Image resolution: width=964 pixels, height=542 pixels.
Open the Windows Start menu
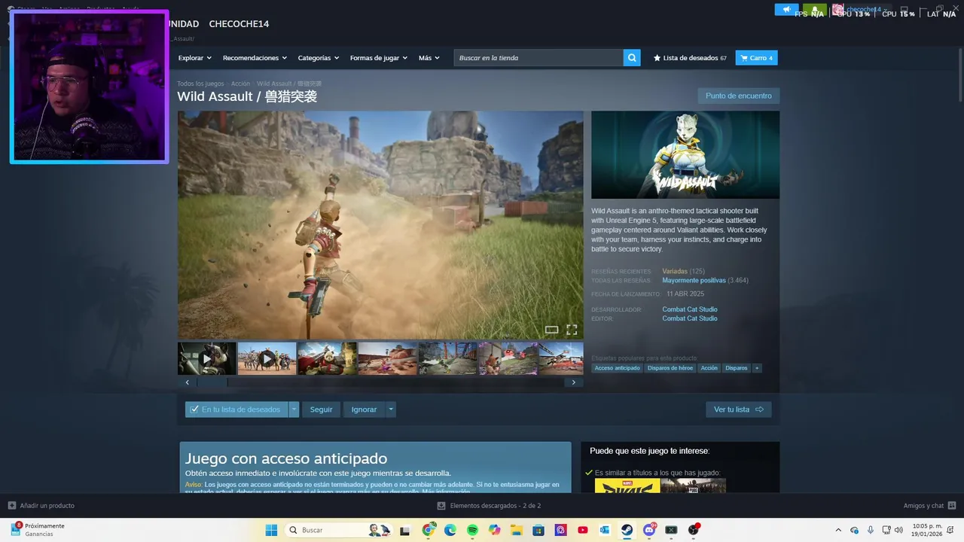click(271, 530)
